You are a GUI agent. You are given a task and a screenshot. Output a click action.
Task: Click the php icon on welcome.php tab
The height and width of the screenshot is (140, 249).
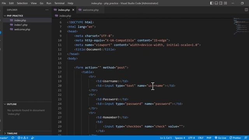[x=80, y=10]
